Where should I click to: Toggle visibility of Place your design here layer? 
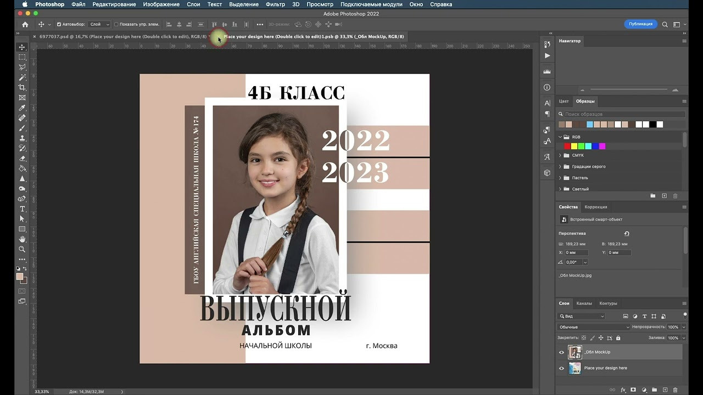point(561,368)
